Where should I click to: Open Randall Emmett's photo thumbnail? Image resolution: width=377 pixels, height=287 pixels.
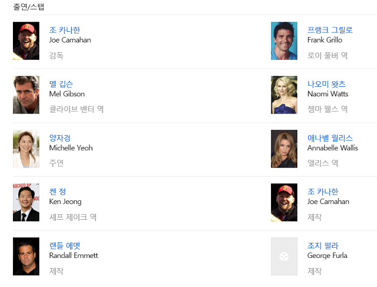tap(26, 256)
